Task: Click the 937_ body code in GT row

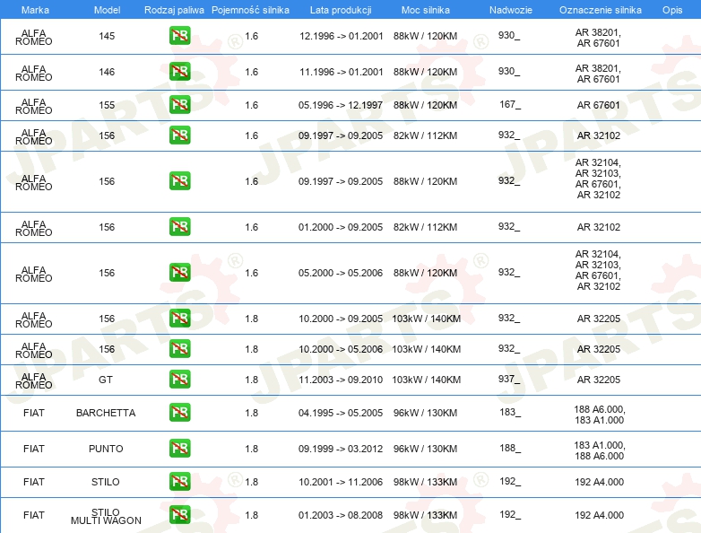Action: (509, 380)
